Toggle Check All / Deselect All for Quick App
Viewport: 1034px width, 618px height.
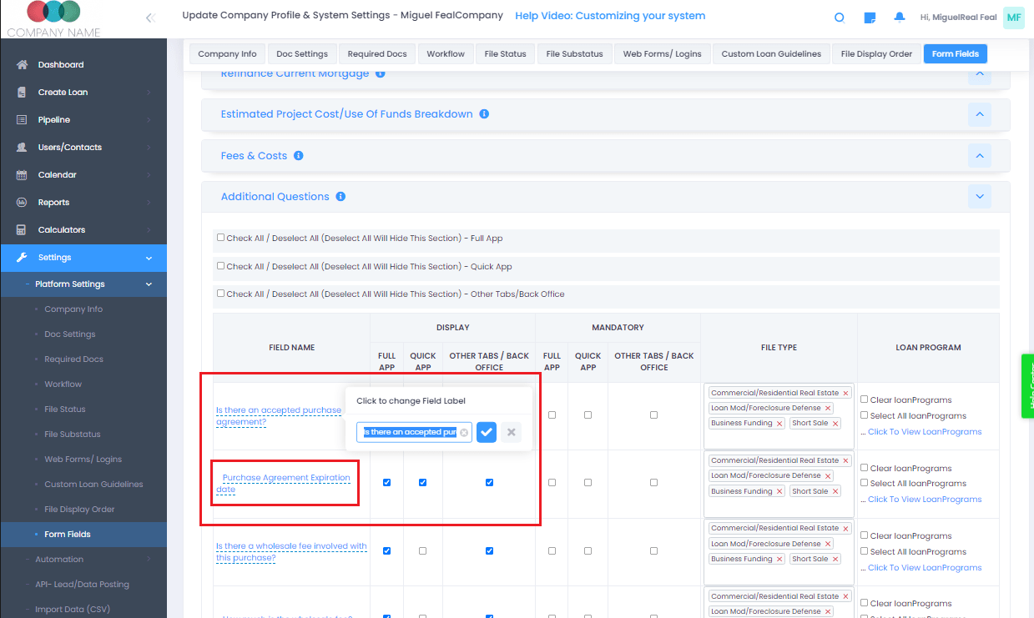coord(221,266)
